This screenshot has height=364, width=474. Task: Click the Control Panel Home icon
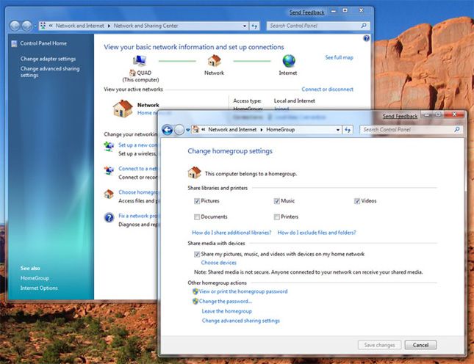14,44
